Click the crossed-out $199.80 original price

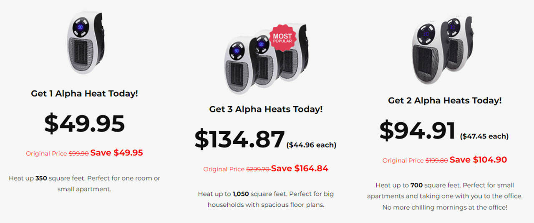coord(436,160)
